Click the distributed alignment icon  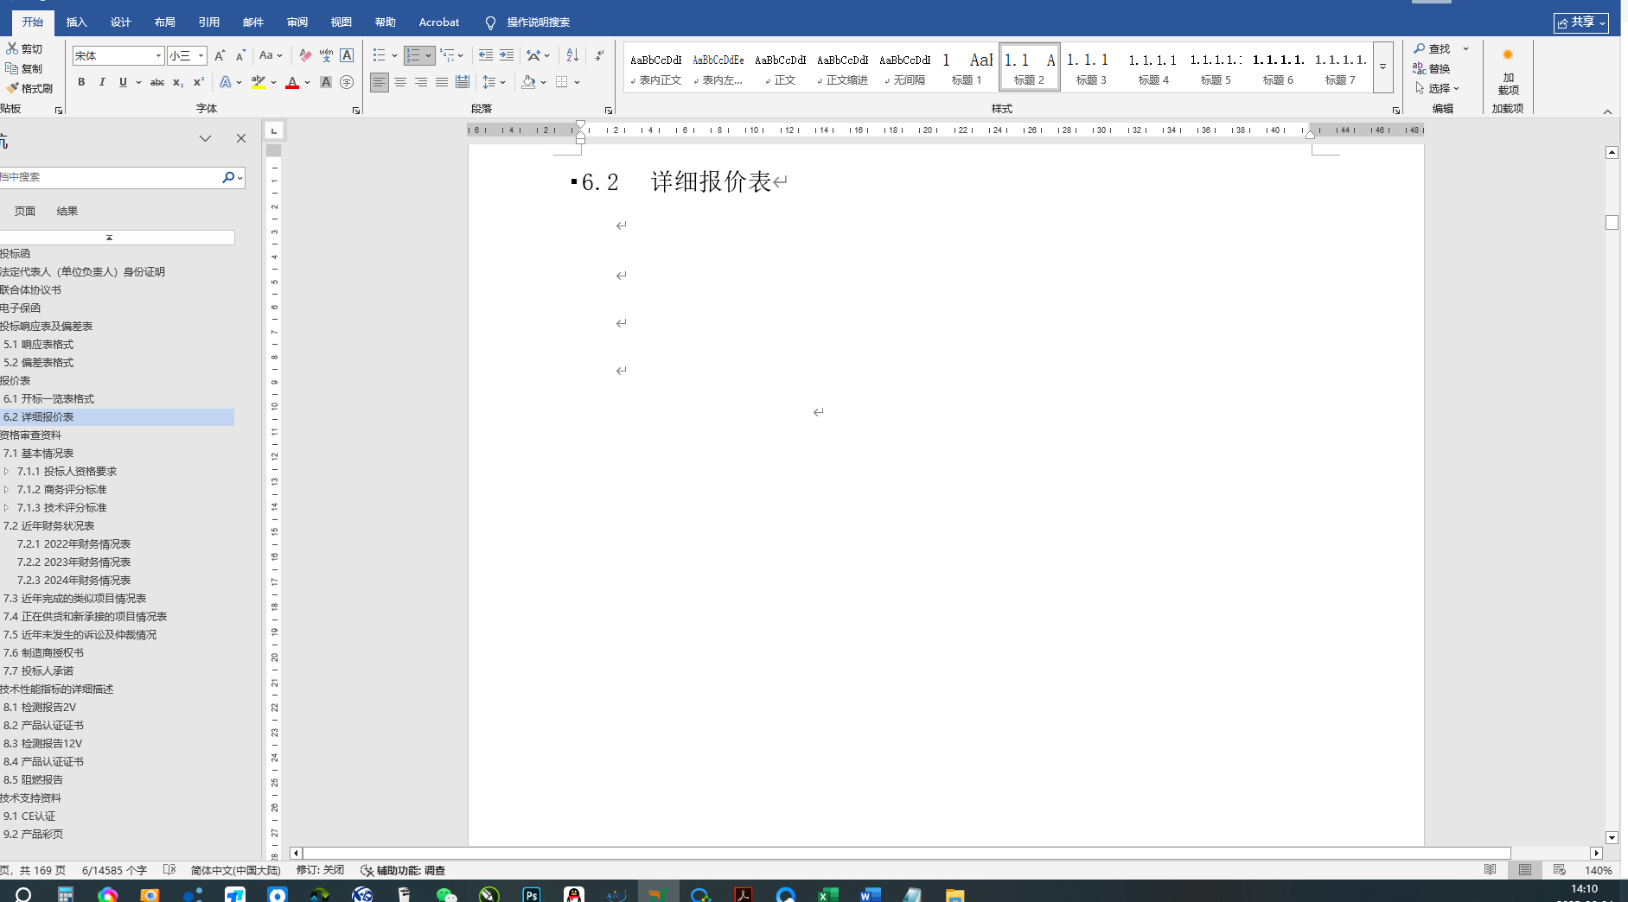(463, 82)
